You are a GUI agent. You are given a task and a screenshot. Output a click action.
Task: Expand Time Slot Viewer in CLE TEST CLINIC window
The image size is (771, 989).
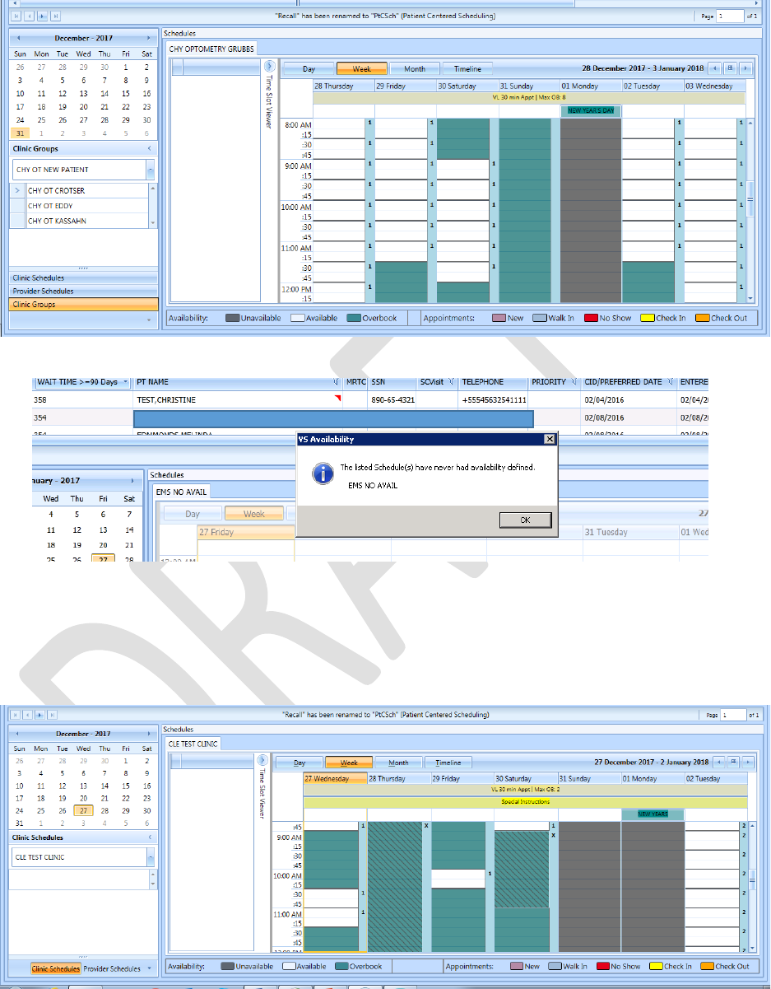tap(262, 760)
